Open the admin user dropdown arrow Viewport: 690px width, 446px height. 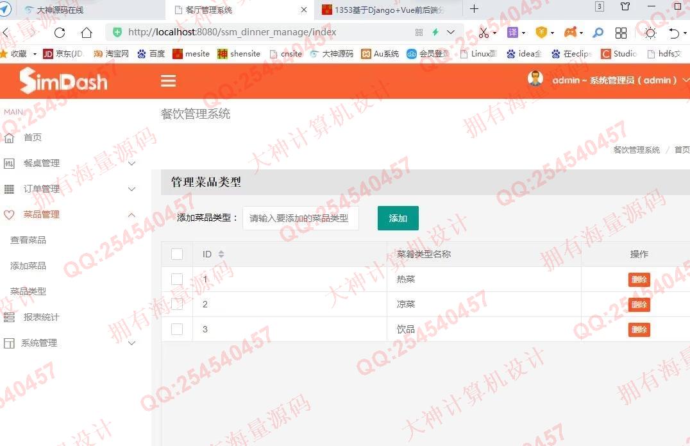[x=685, y=80]
